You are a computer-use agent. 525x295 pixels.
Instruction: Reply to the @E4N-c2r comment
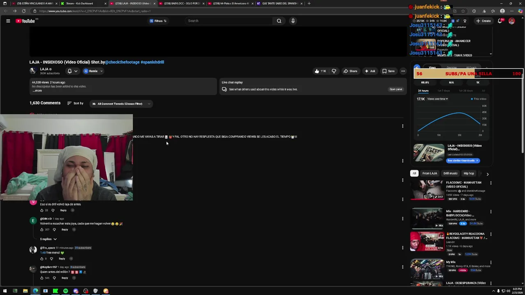pos(65,229)
